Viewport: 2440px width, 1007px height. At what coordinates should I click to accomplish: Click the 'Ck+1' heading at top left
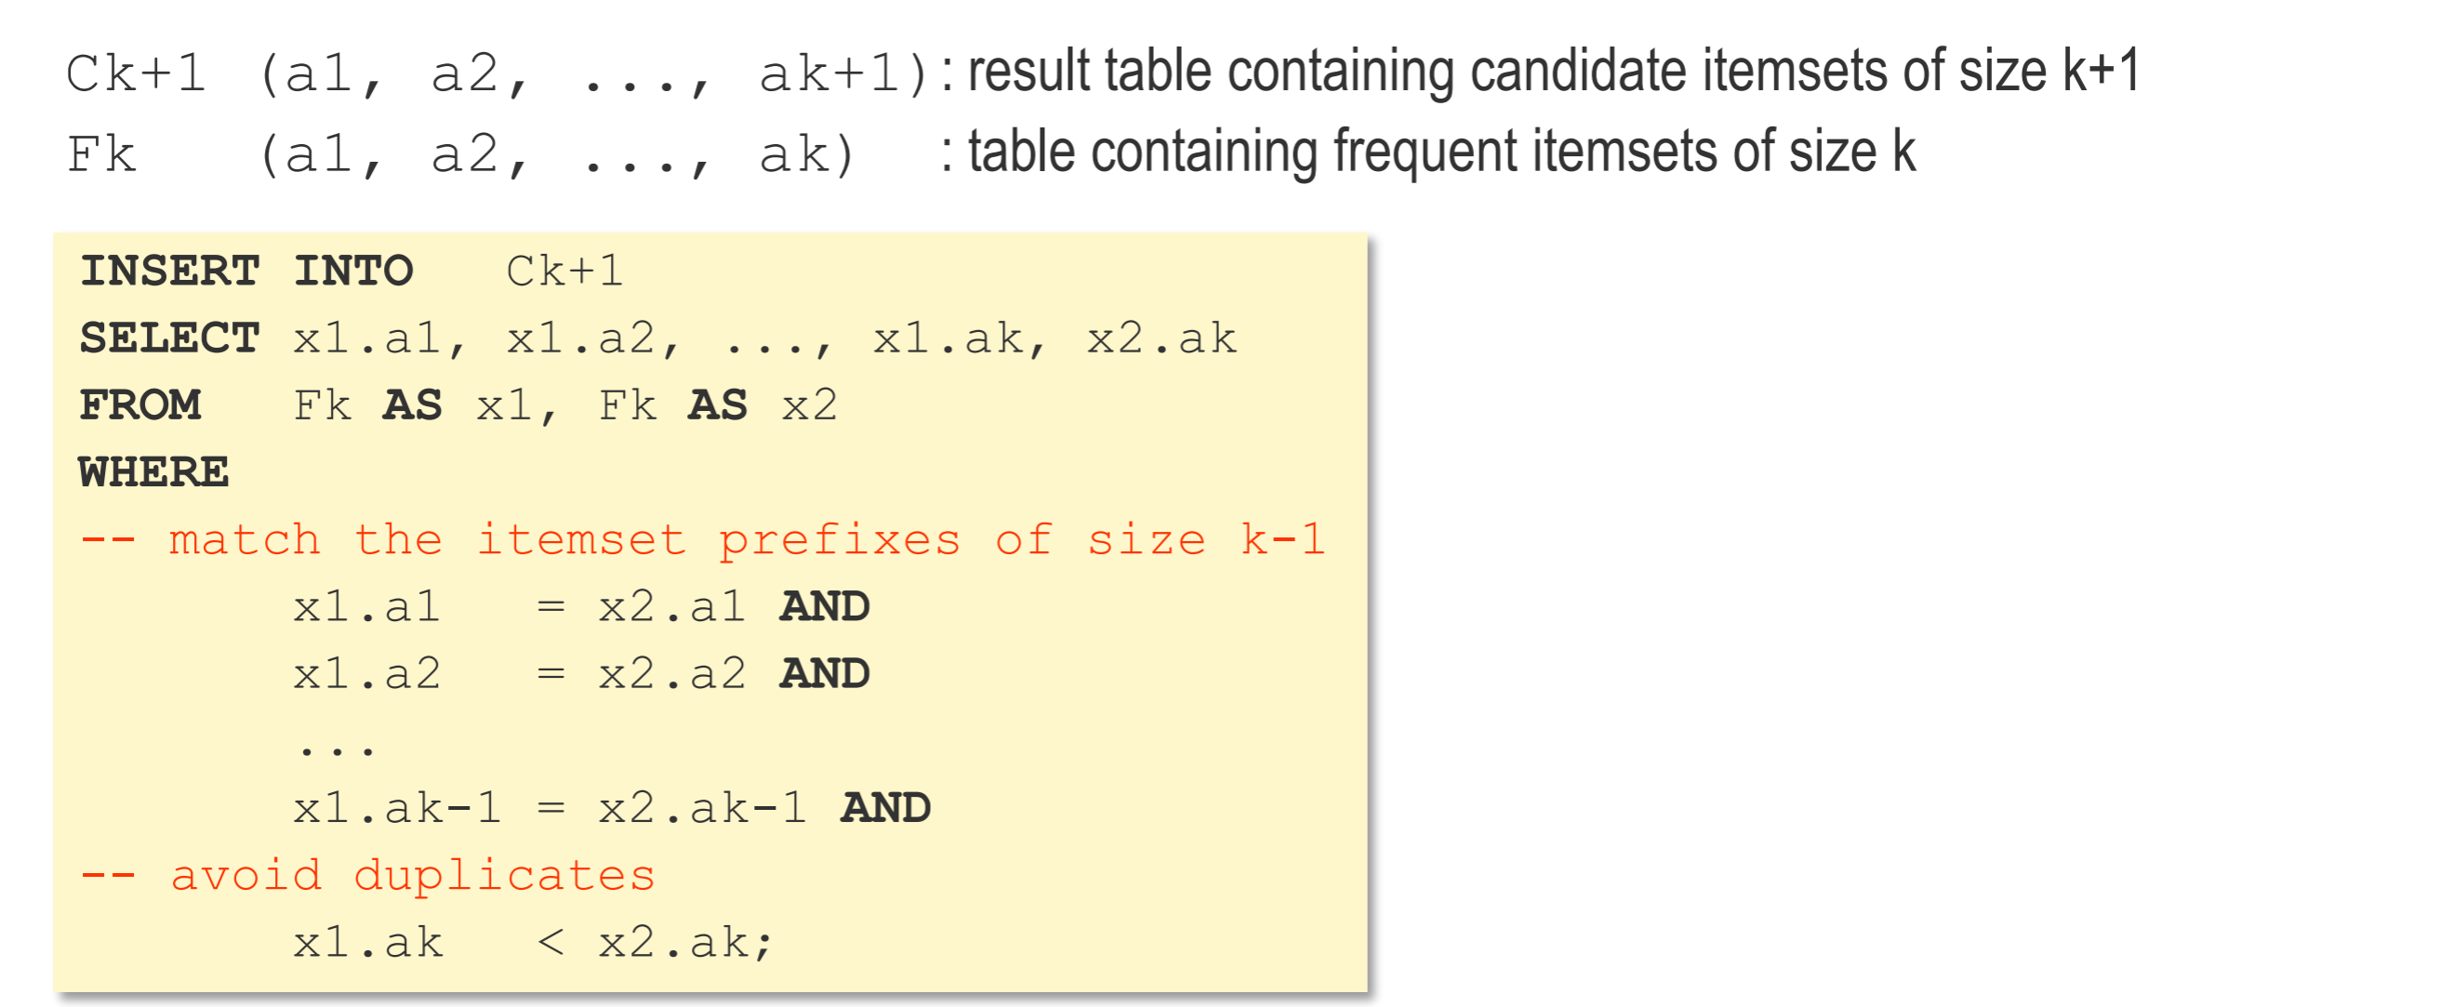pyautogui.click(x=137, y=73)
